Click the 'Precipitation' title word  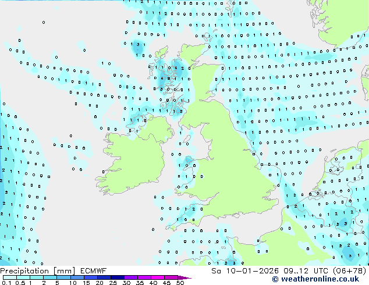24,271
